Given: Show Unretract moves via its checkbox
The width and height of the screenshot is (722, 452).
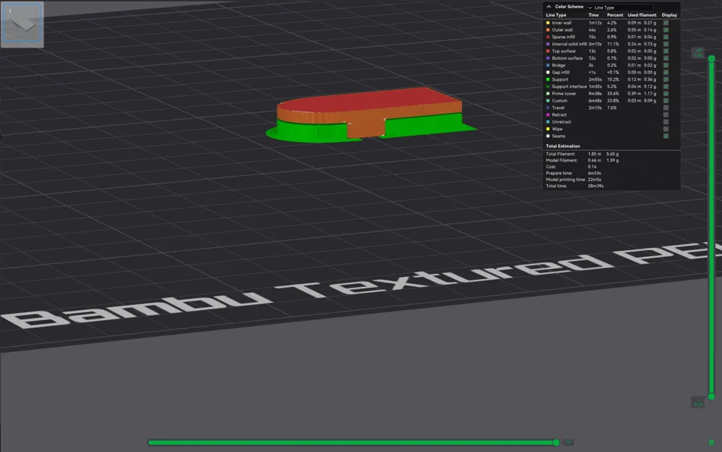Looking at the screenshot, I should 666,122.
